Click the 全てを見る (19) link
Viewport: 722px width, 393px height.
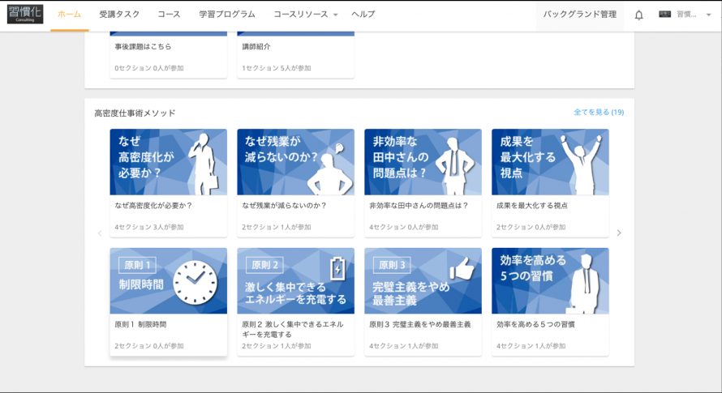(x=599, y=112)
